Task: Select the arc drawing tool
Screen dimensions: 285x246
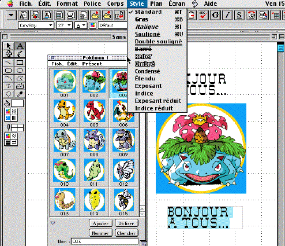Action: (9, 78)
